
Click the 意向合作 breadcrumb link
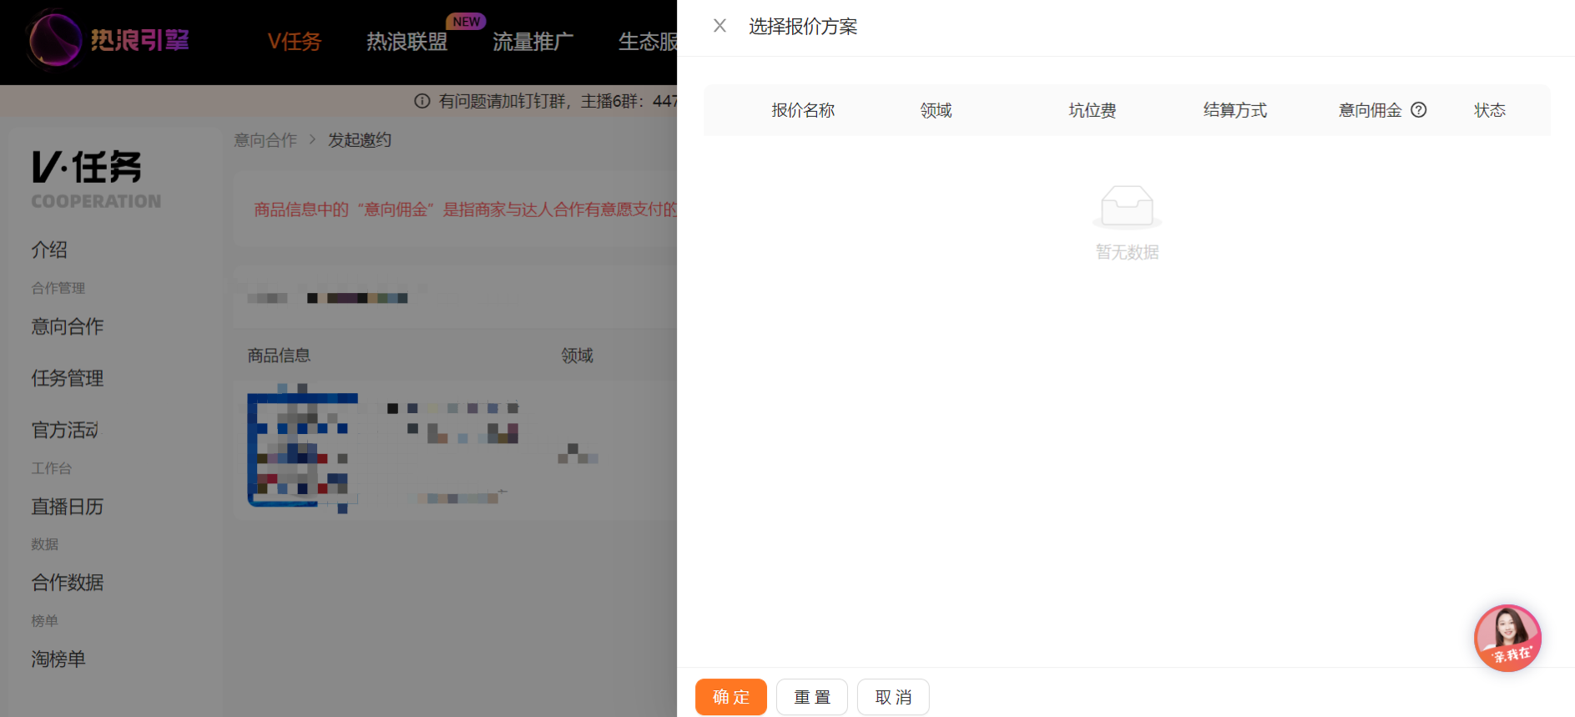pyautogui.click(x=265, y=140)
